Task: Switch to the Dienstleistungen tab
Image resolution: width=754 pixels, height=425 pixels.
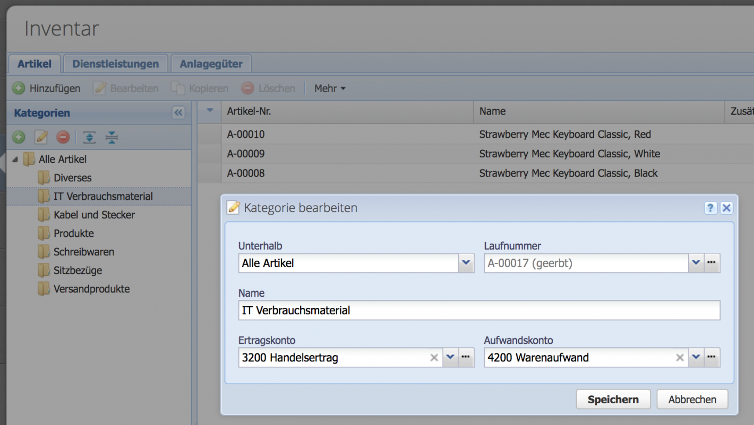Action: coord(115,63)
